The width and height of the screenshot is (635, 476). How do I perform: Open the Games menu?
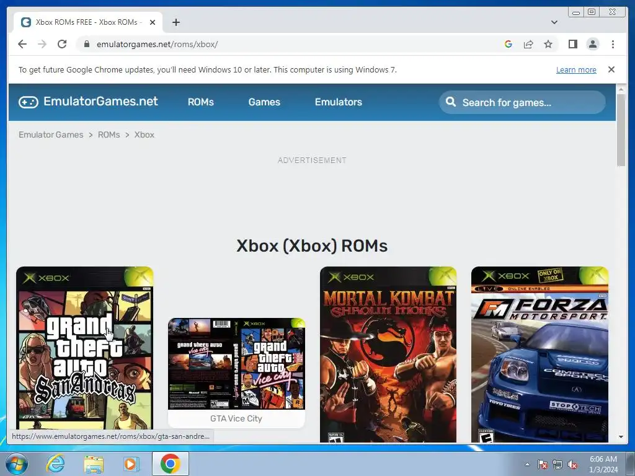click(x=264, y=102)
